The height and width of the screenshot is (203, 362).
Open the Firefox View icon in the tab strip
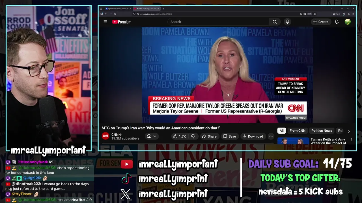(101, 9)
